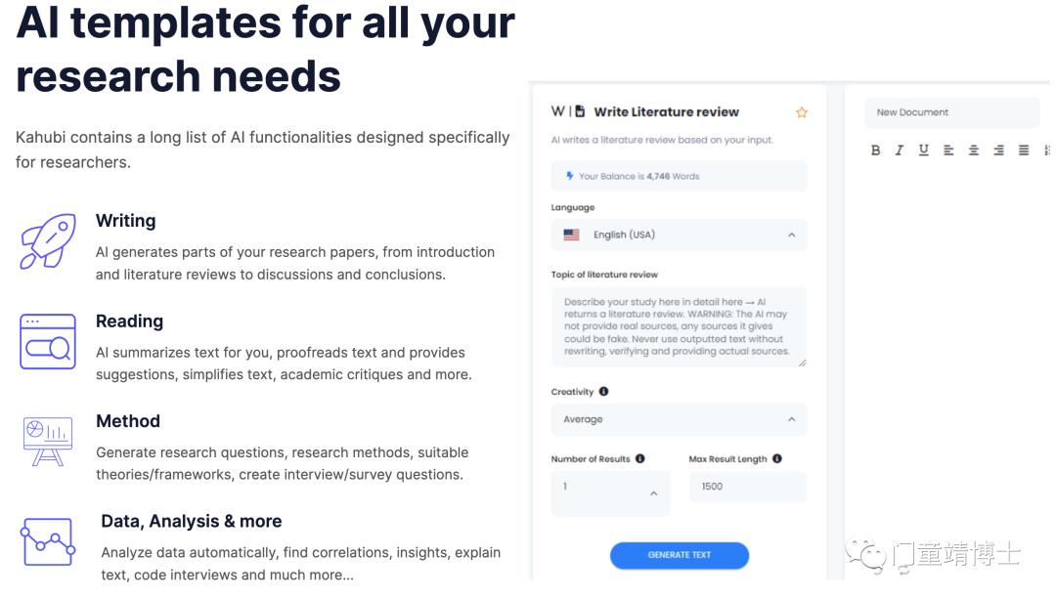Rename the New Document title field
The image size is (1056, 600).
(x=952, y=112)
